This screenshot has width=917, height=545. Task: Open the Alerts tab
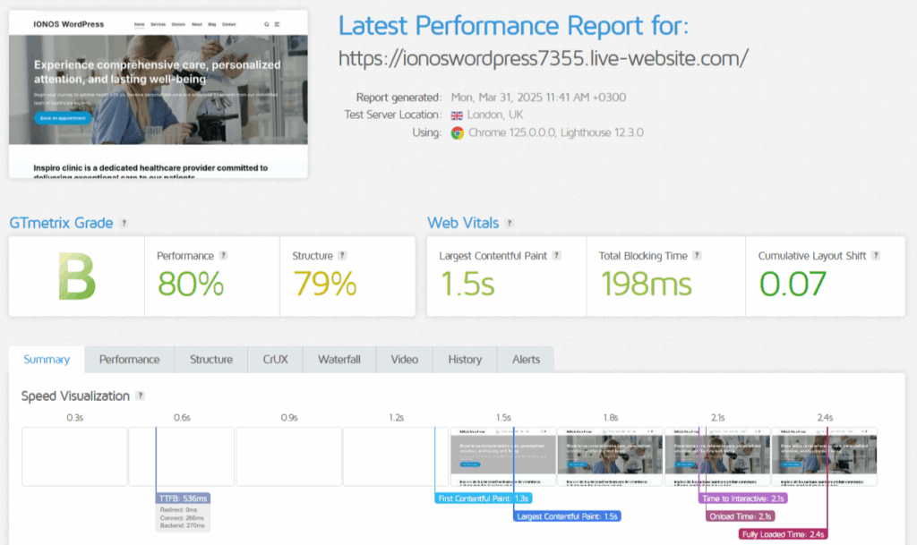tap(526, 360)
